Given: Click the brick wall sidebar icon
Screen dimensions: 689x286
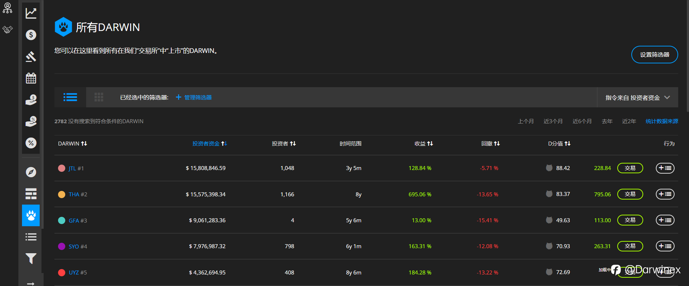Looking at the screenshot, I should [31, 194].
